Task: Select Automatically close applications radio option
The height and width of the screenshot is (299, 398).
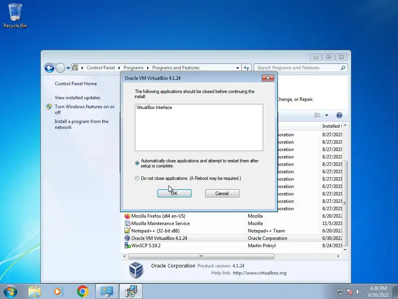Action: tap(137, 163)
